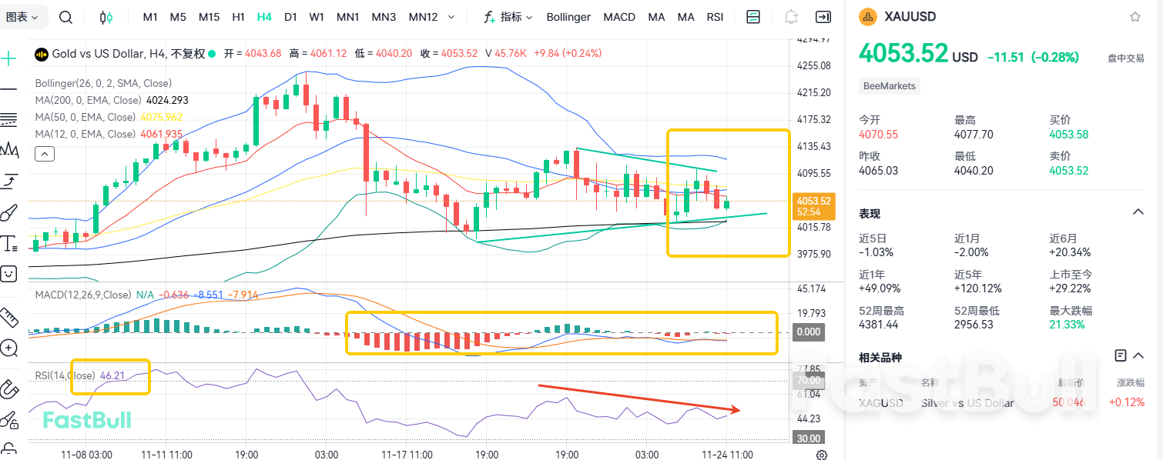The width and height of the screenshot is (1163, 460).
Task: Select the M15 timeframe
Action: pyautogui.click(x=209, y=17)
